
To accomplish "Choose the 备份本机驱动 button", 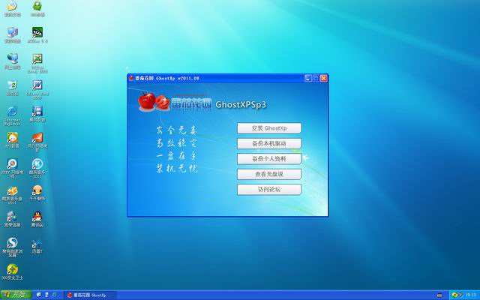I will 269,143.
